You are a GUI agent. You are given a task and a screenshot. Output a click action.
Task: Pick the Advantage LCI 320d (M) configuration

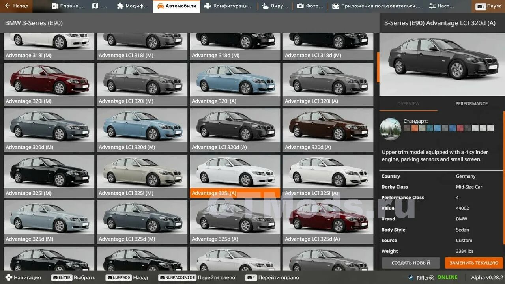pos(142,130)
